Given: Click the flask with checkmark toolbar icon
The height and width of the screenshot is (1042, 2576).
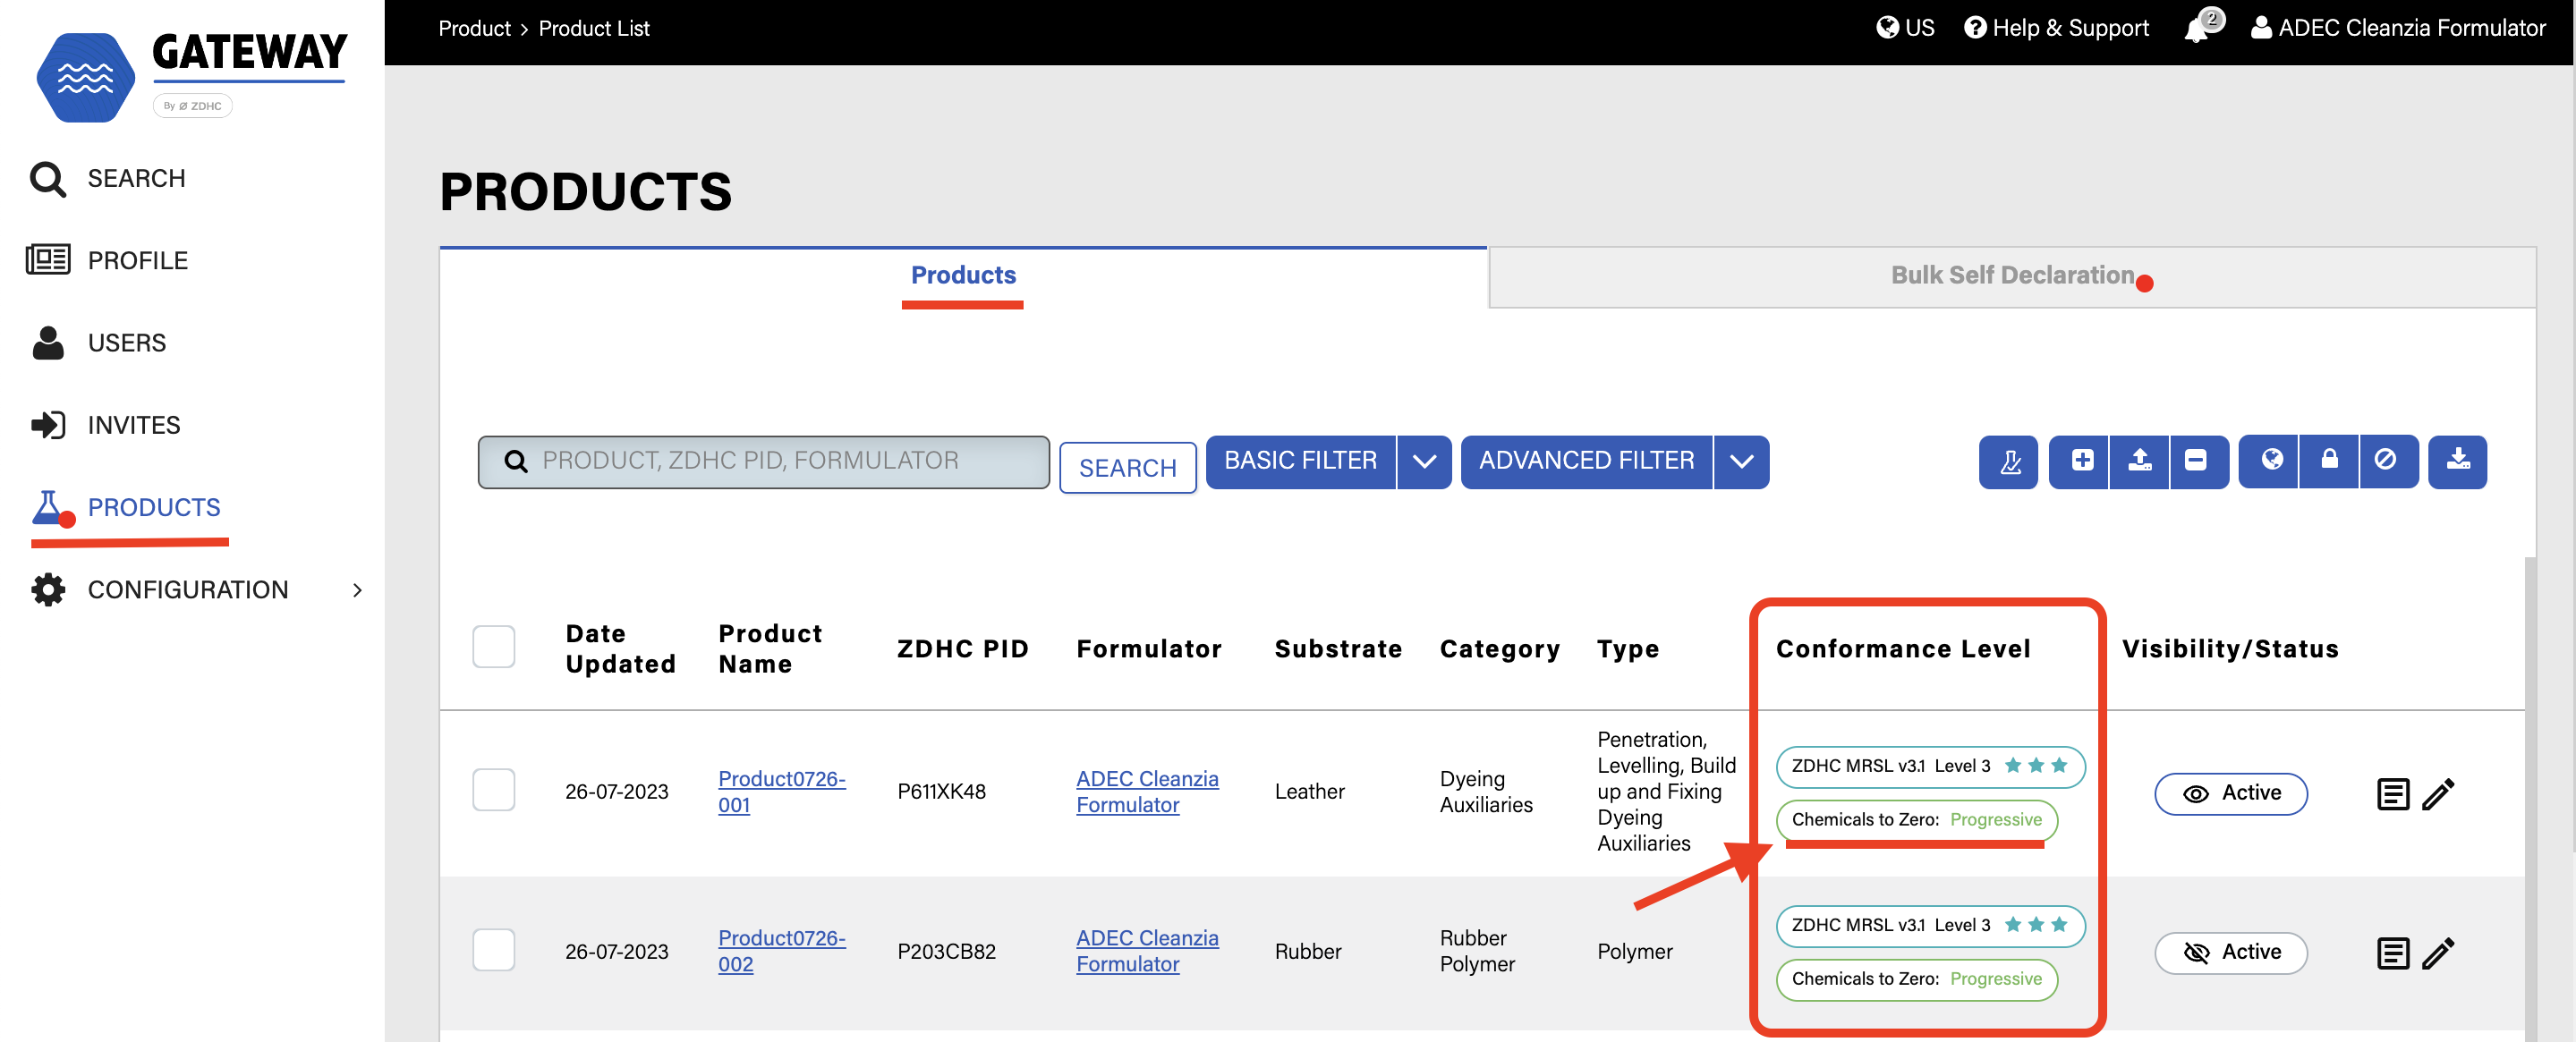Looking at the screenshot, I should tap(2008, 461).
